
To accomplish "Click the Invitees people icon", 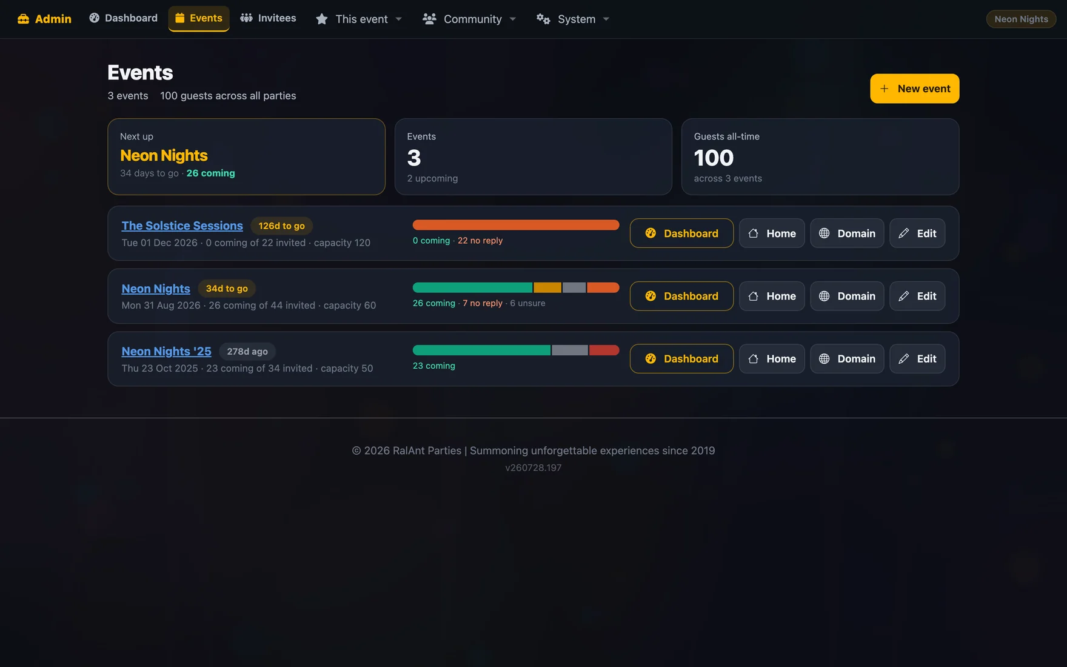I will 246,18.
